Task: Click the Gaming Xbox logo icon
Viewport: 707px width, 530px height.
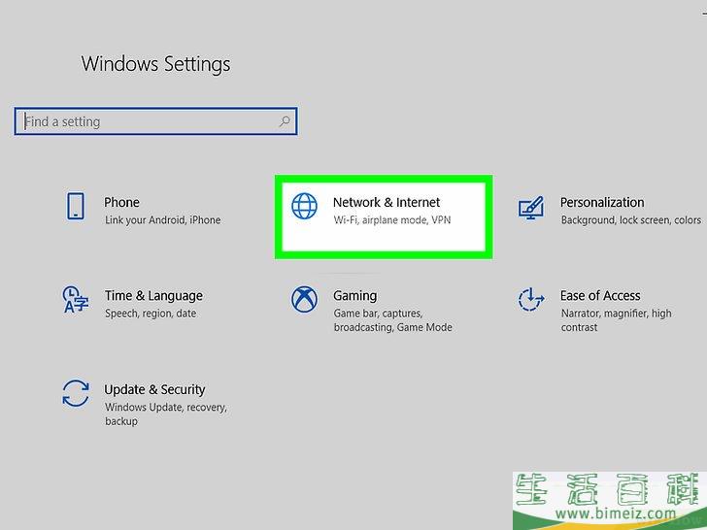Action: [304, 299]
